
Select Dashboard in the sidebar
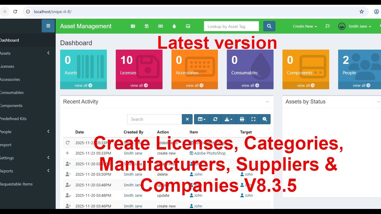coord(28,40)
